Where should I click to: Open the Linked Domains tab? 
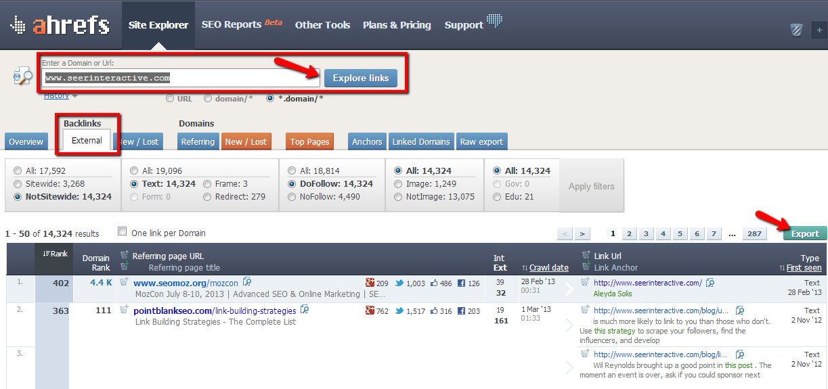coord(421,141)
